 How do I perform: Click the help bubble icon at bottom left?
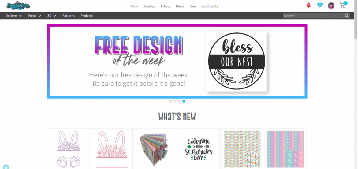click(6, 167)
